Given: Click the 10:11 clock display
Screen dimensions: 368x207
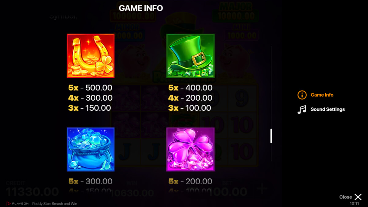Looking at the screenshot, I should [355, 204].
